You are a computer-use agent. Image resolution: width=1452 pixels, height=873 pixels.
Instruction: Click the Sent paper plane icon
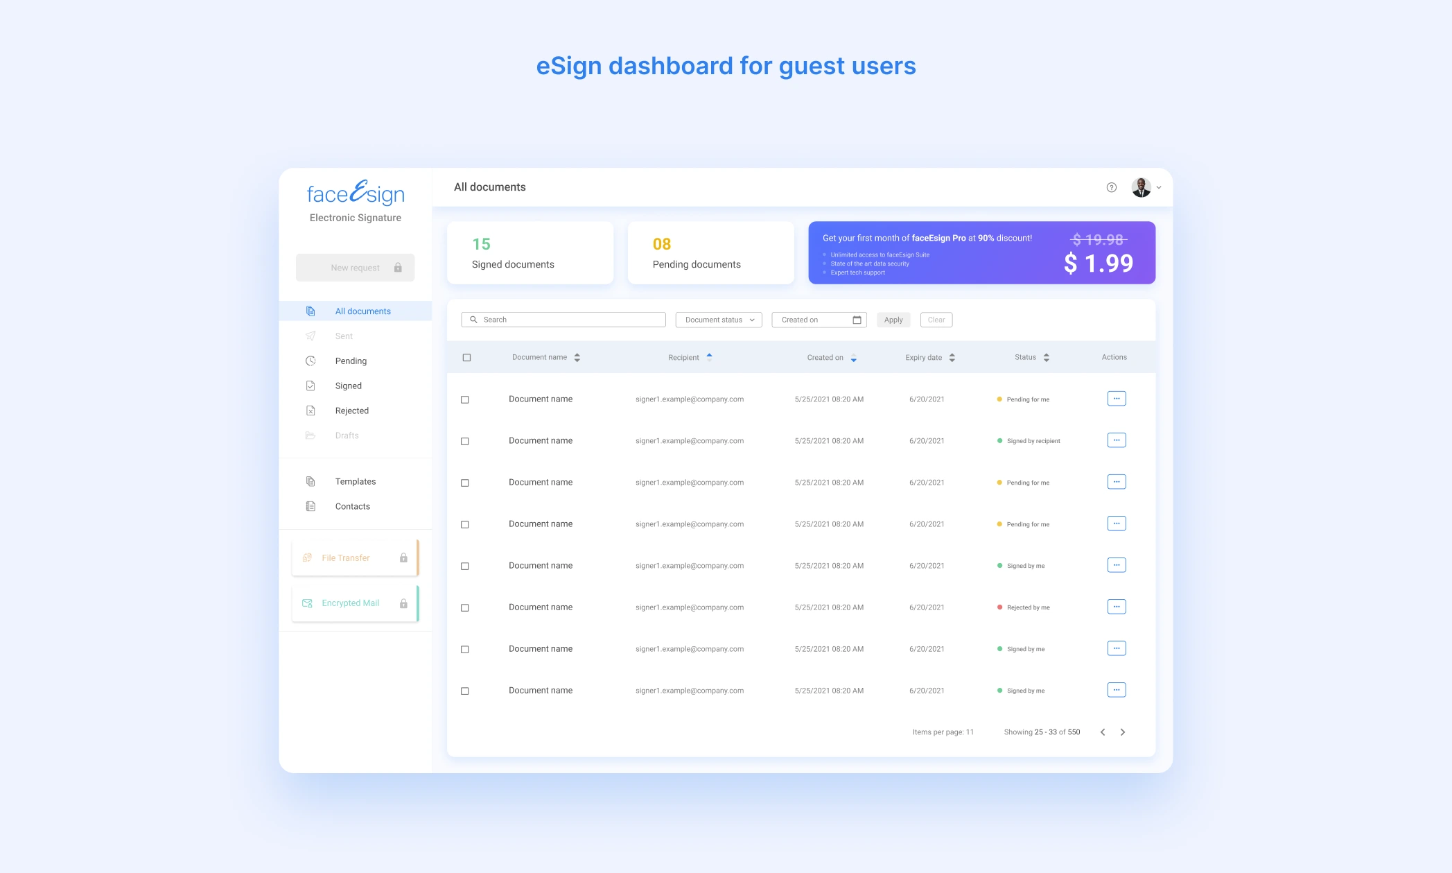coord(310,336)
